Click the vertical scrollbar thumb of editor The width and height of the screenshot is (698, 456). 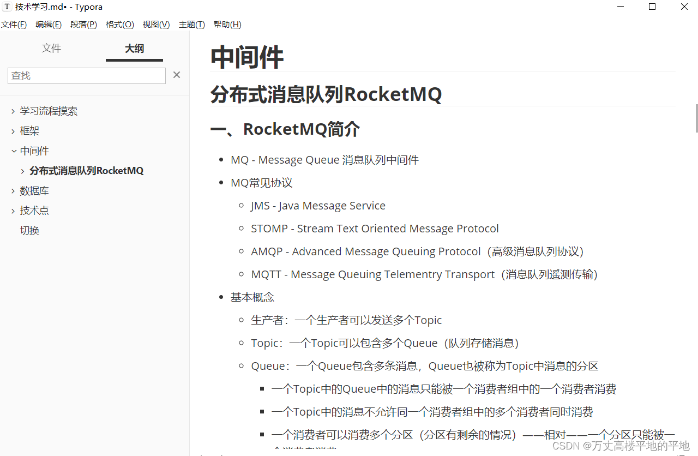click(x=696, y=118)
